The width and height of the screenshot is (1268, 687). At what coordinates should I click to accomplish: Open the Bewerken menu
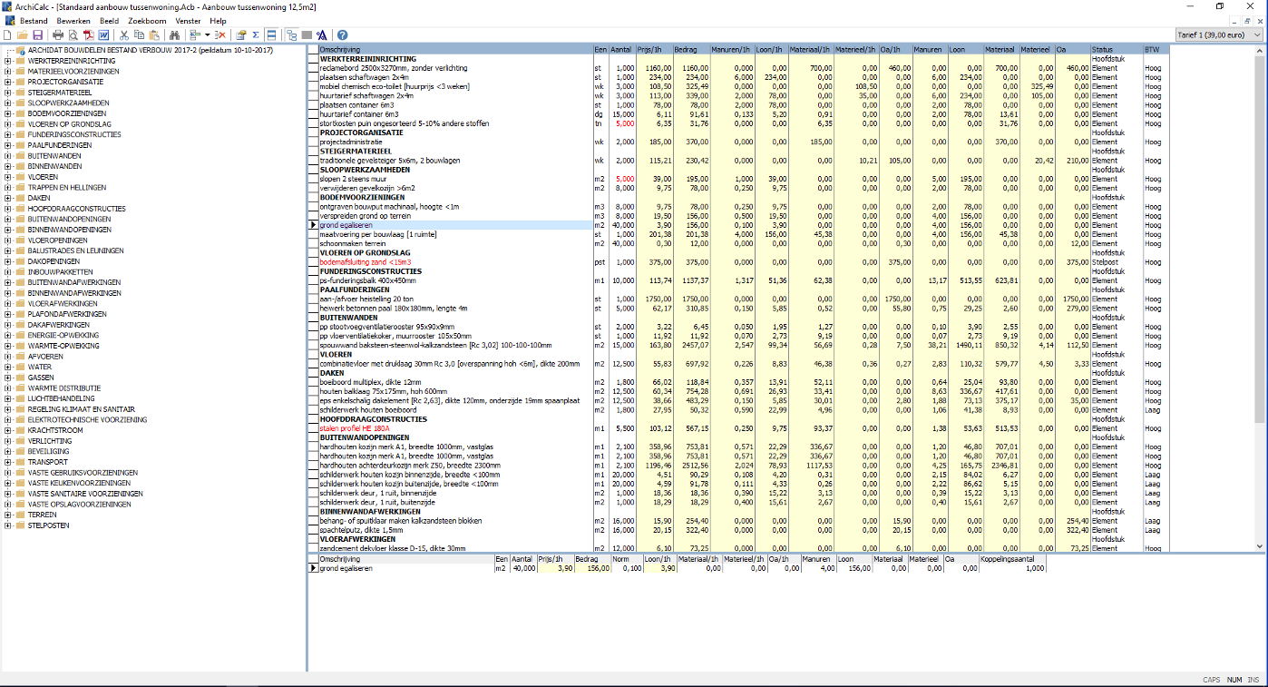[73, 20]
